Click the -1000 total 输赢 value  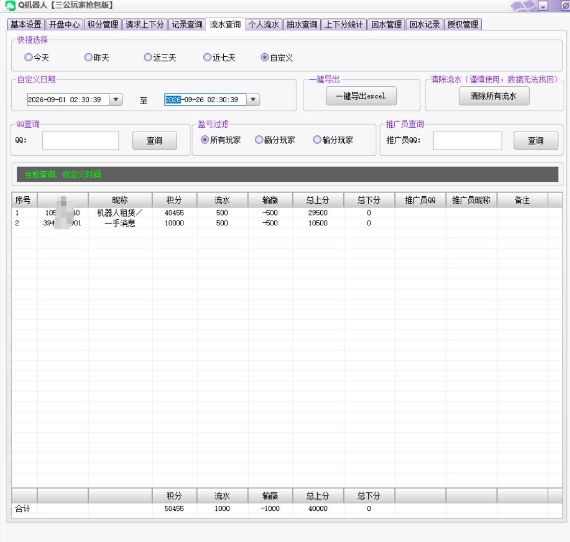[270, 509]
